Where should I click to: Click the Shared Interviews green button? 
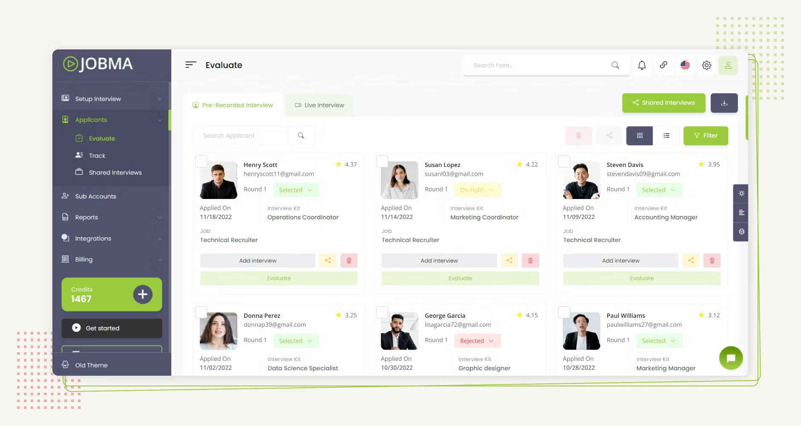pyautogui.click(x=663, y=103)
